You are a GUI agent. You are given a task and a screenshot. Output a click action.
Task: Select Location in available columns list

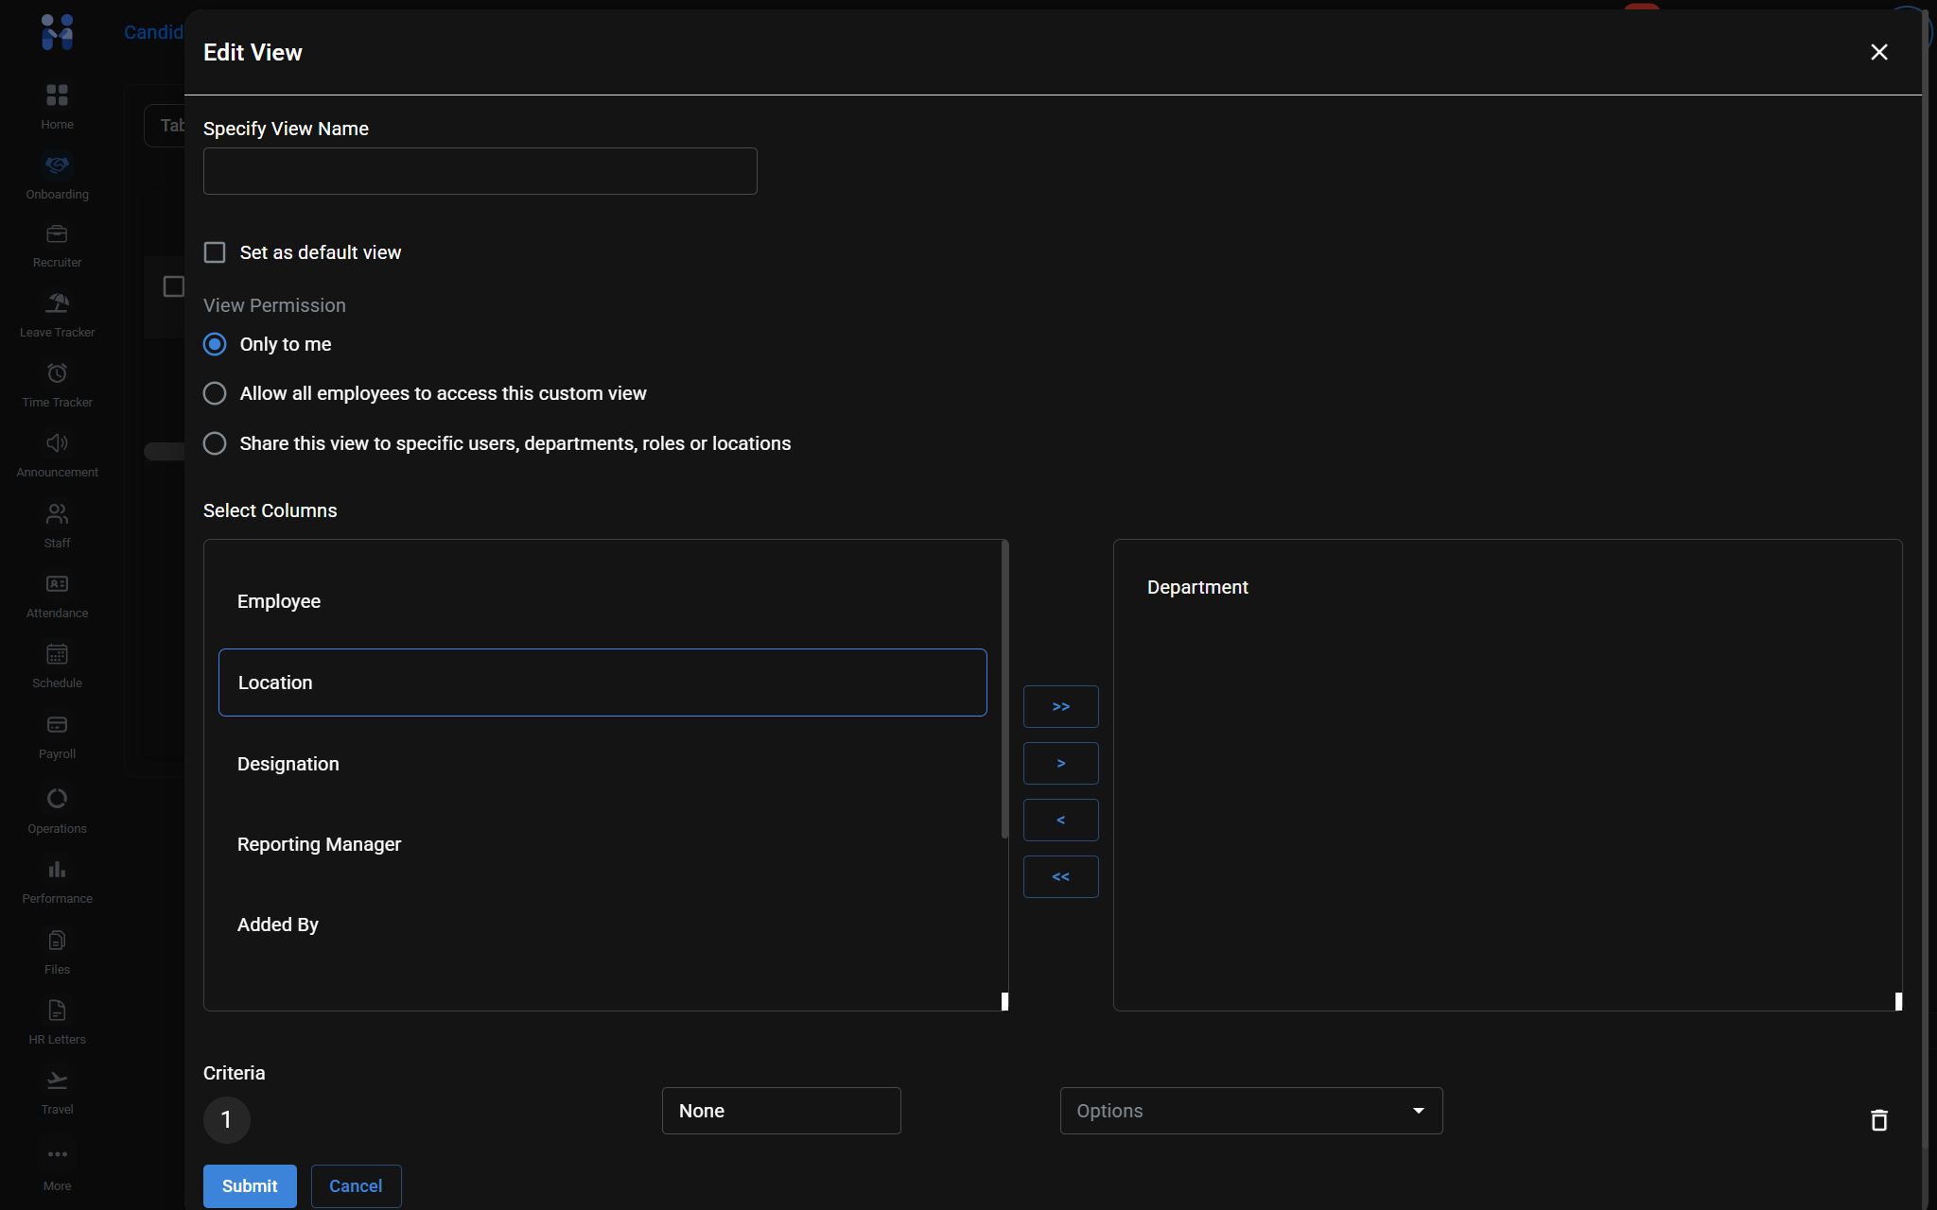coord(602,683)
